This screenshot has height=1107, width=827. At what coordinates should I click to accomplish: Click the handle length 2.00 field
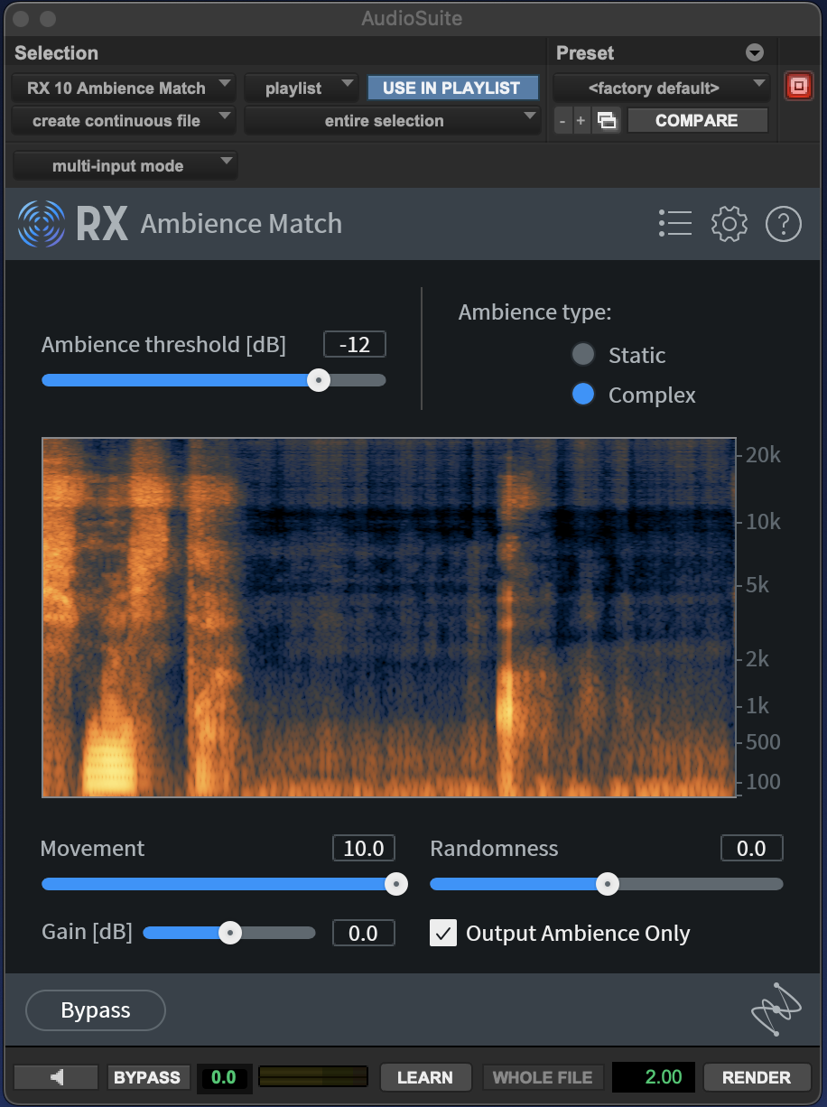pyautogui.click(x=654, y=1076)
